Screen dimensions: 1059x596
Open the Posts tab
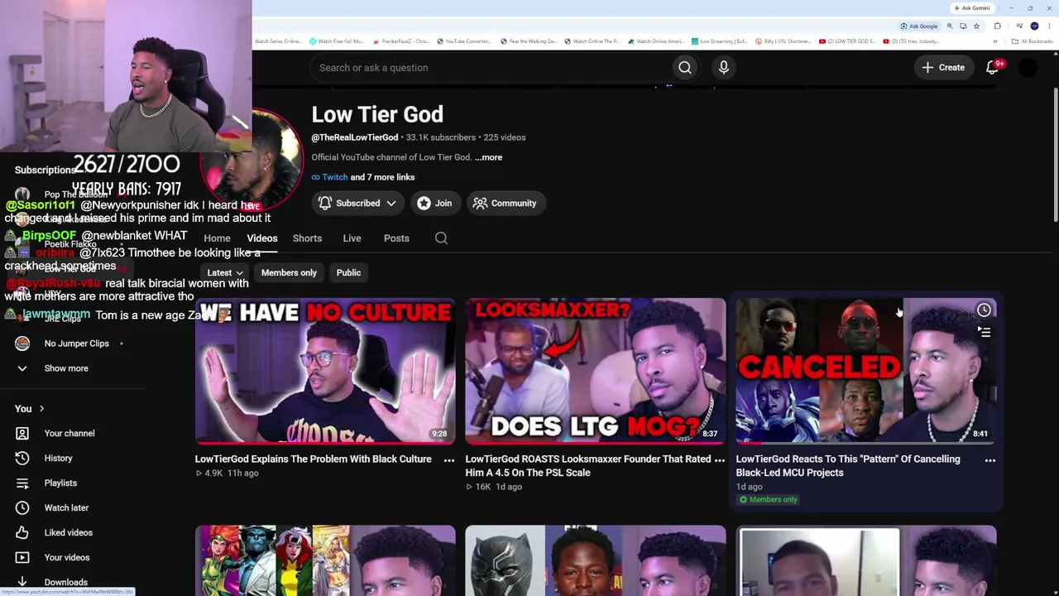tap(396, 238)
